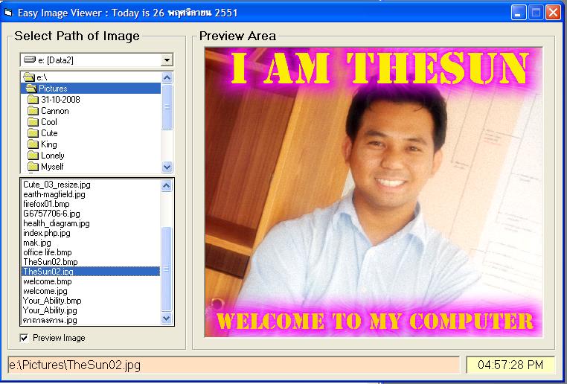Viewport: 567px width, 384px height.
Task: Select the King folder
Action: click(48, 144)
